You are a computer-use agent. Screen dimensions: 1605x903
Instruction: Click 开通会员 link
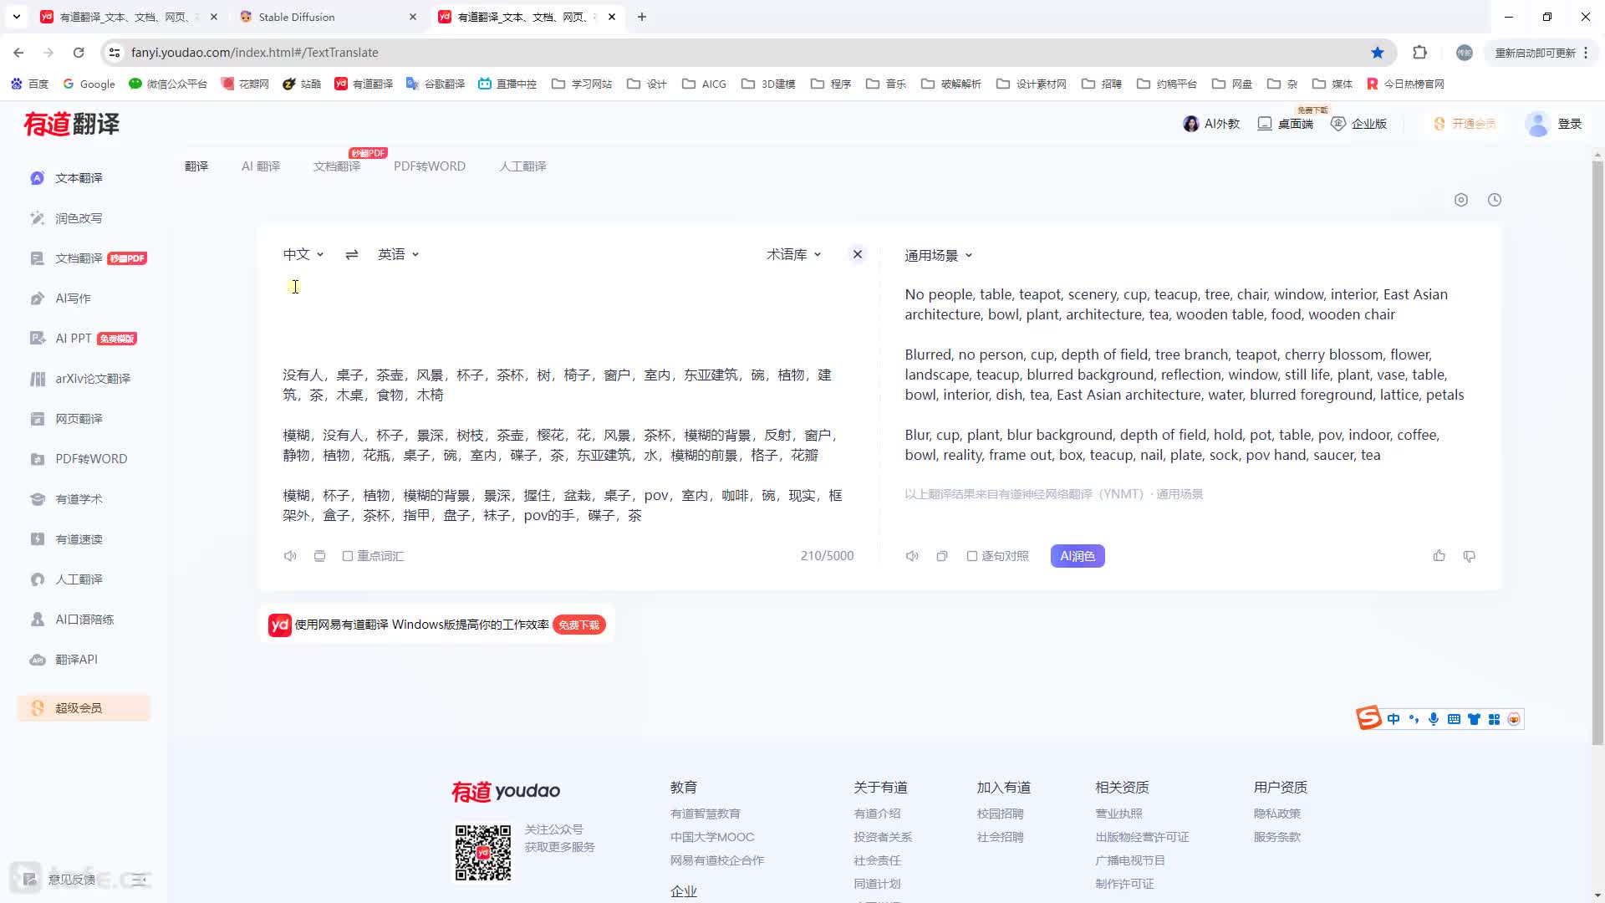pyautogui.click(x=1465, y=124)
